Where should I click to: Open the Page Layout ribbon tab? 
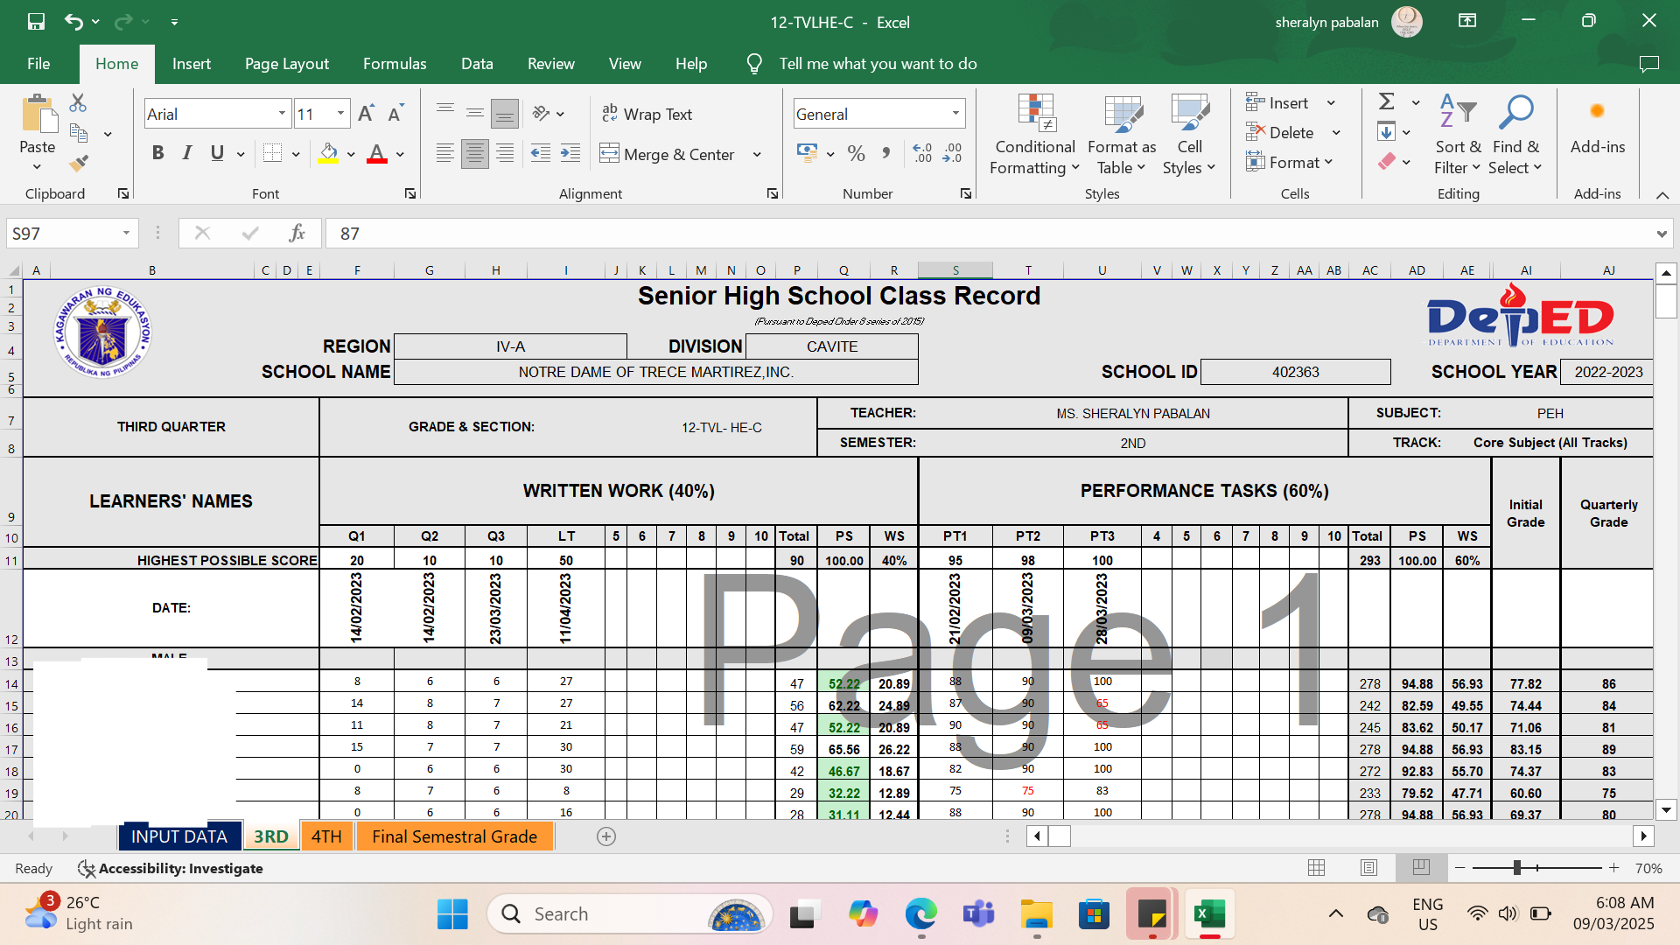point(286,64)
